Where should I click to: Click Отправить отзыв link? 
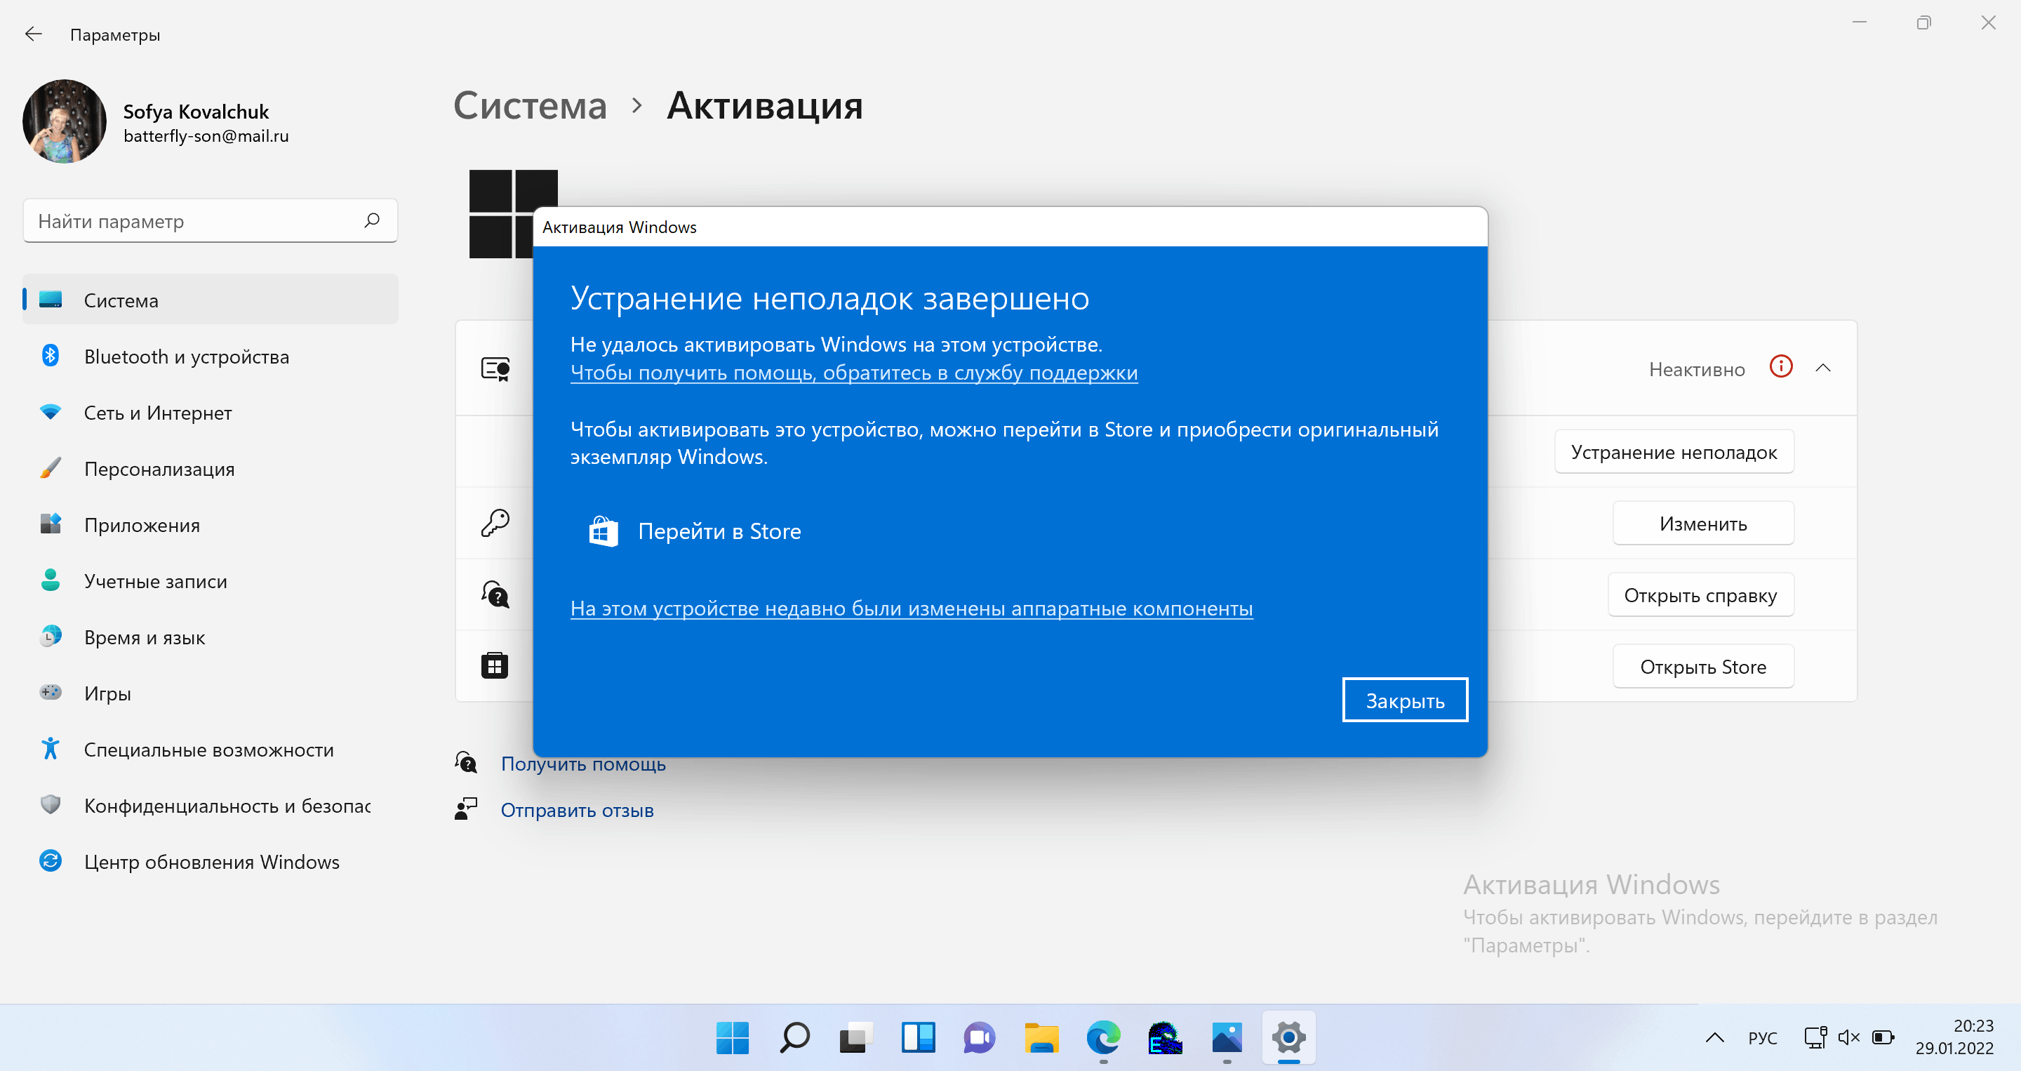click(x=577, y=810)
